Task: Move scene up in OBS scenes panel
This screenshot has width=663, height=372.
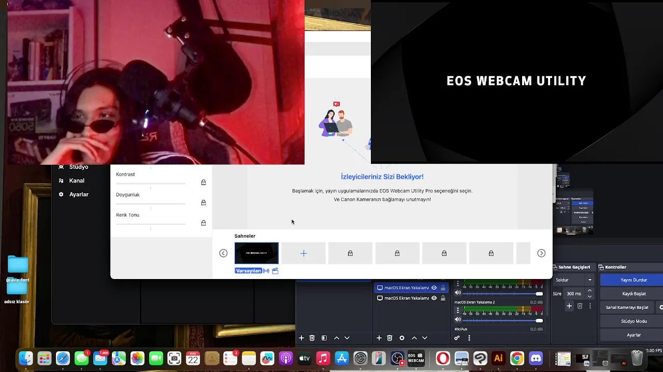Action: coord(337,338)
